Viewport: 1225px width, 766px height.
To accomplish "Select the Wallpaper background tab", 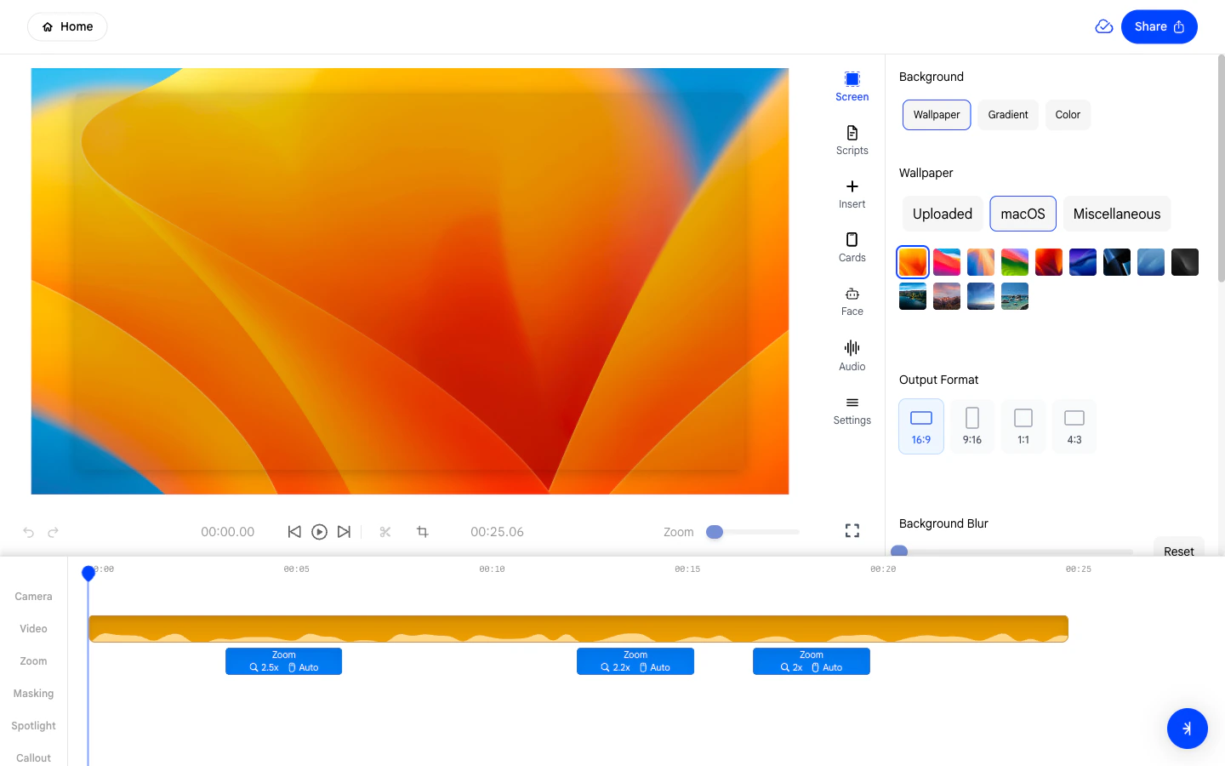I will 937,115.
